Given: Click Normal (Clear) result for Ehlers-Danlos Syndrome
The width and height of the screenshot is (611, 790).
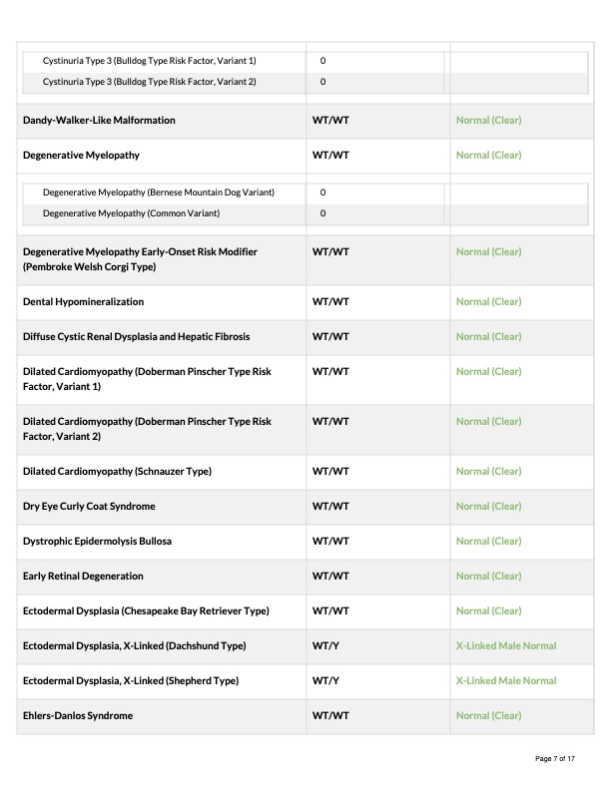Looking at the screenshot, I should coord(488,715).
